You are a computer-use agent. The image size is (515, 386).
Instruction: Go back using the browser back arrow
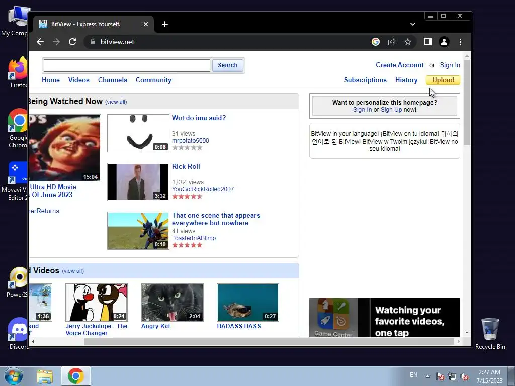click(x=40, y=42)
